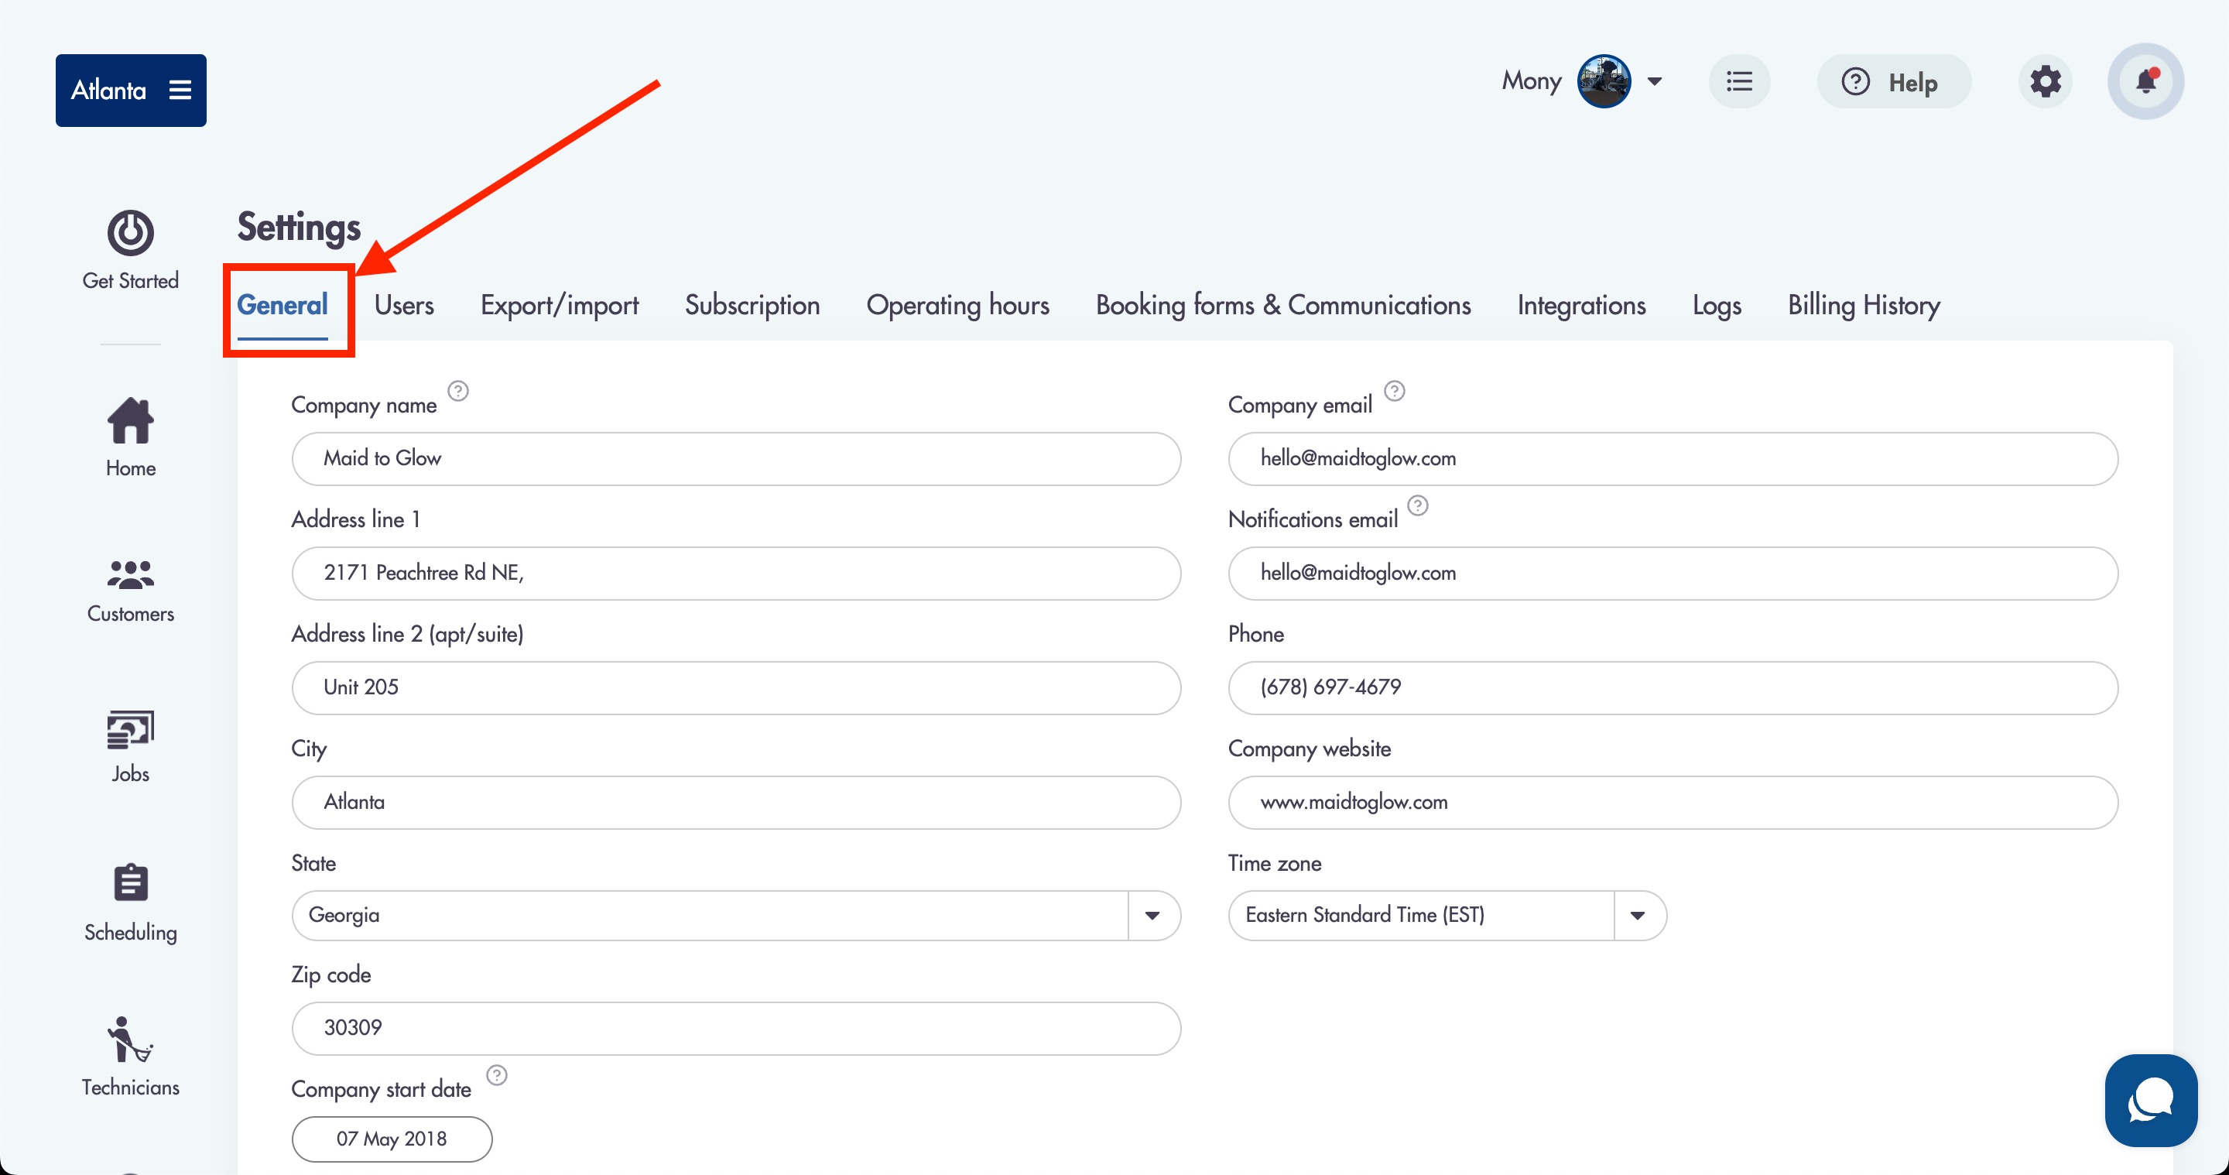This screenshot has width=2229, height=1175.
Task: Expand the Mony user dropdown arrow
Action: (x=1655, y=81)
